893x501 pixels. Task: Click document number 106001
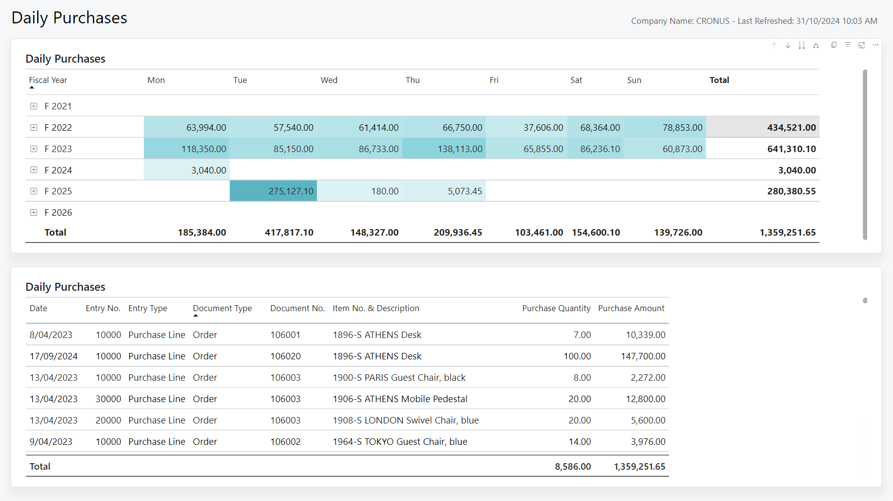pos(286,334)
